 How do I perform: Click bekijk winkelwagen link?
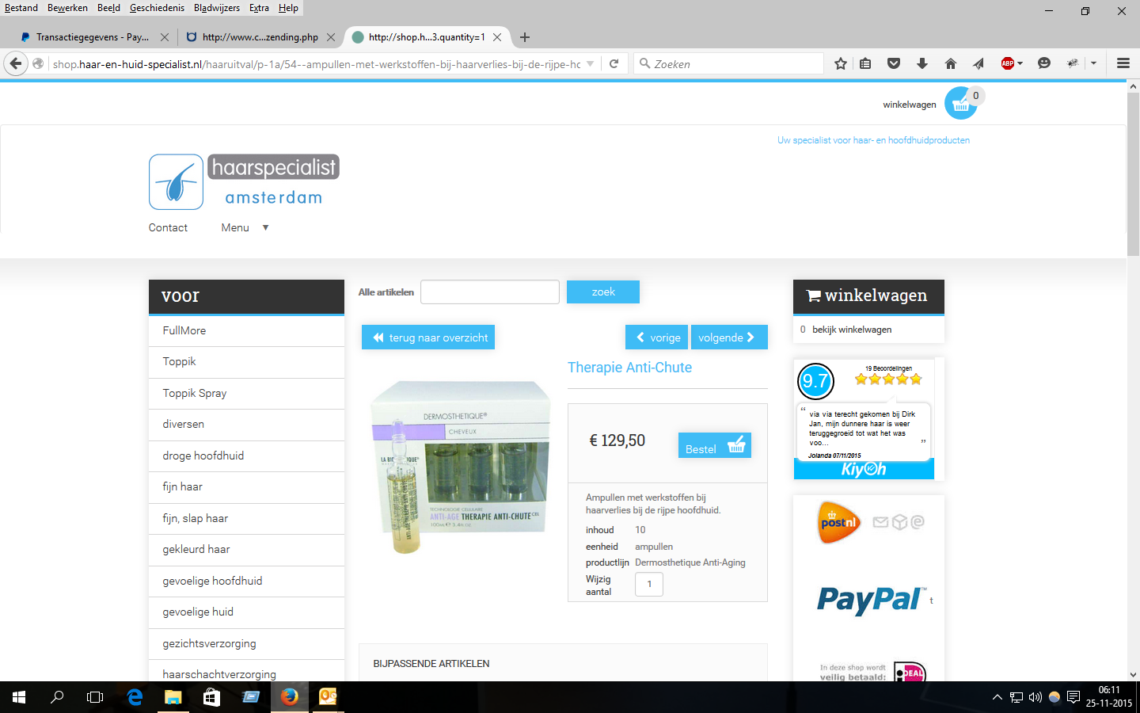(x=852, y=330)
